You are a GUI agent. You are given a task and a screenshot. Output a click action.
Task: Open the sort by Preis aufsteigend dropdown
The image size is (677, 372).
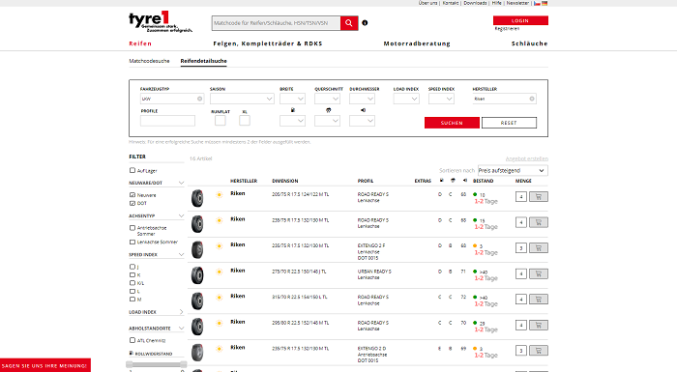coord(513,170)
